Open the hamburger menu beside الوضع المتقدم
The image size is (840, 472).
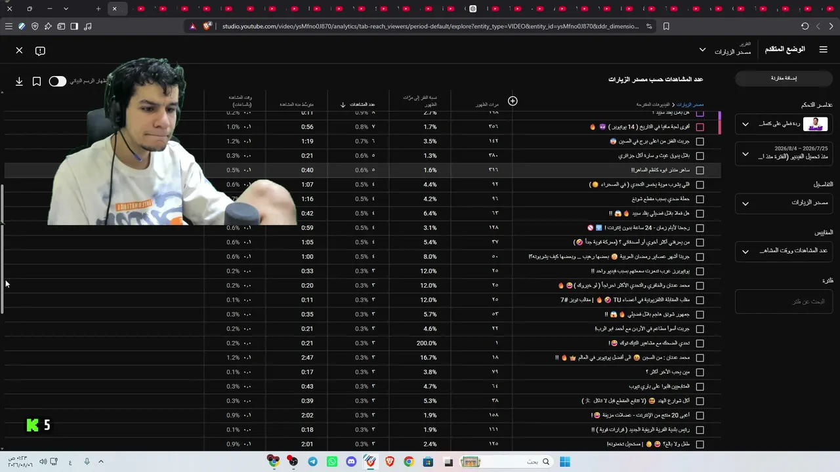coord(824,49)
